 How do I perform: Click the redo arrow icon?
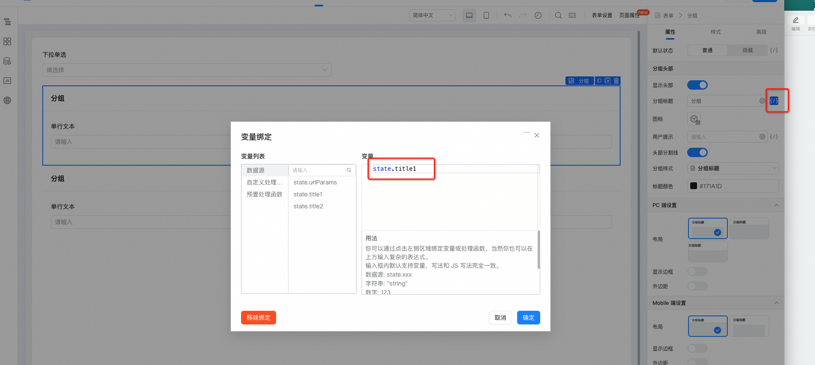(x=523, y=15)
